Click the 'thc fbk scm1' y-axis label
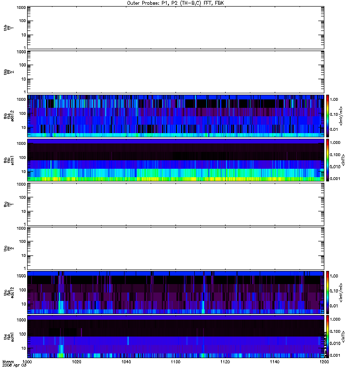This screenshot has width=351, height=375. point(9,337)
